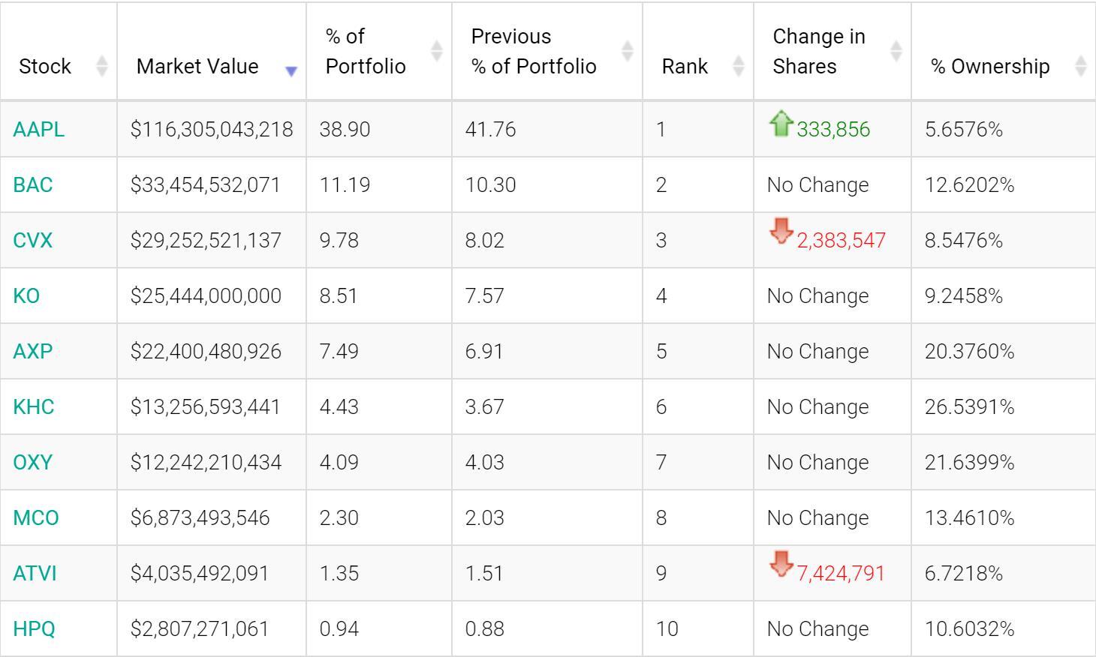Open the HPQ stock link

(35, 628)
